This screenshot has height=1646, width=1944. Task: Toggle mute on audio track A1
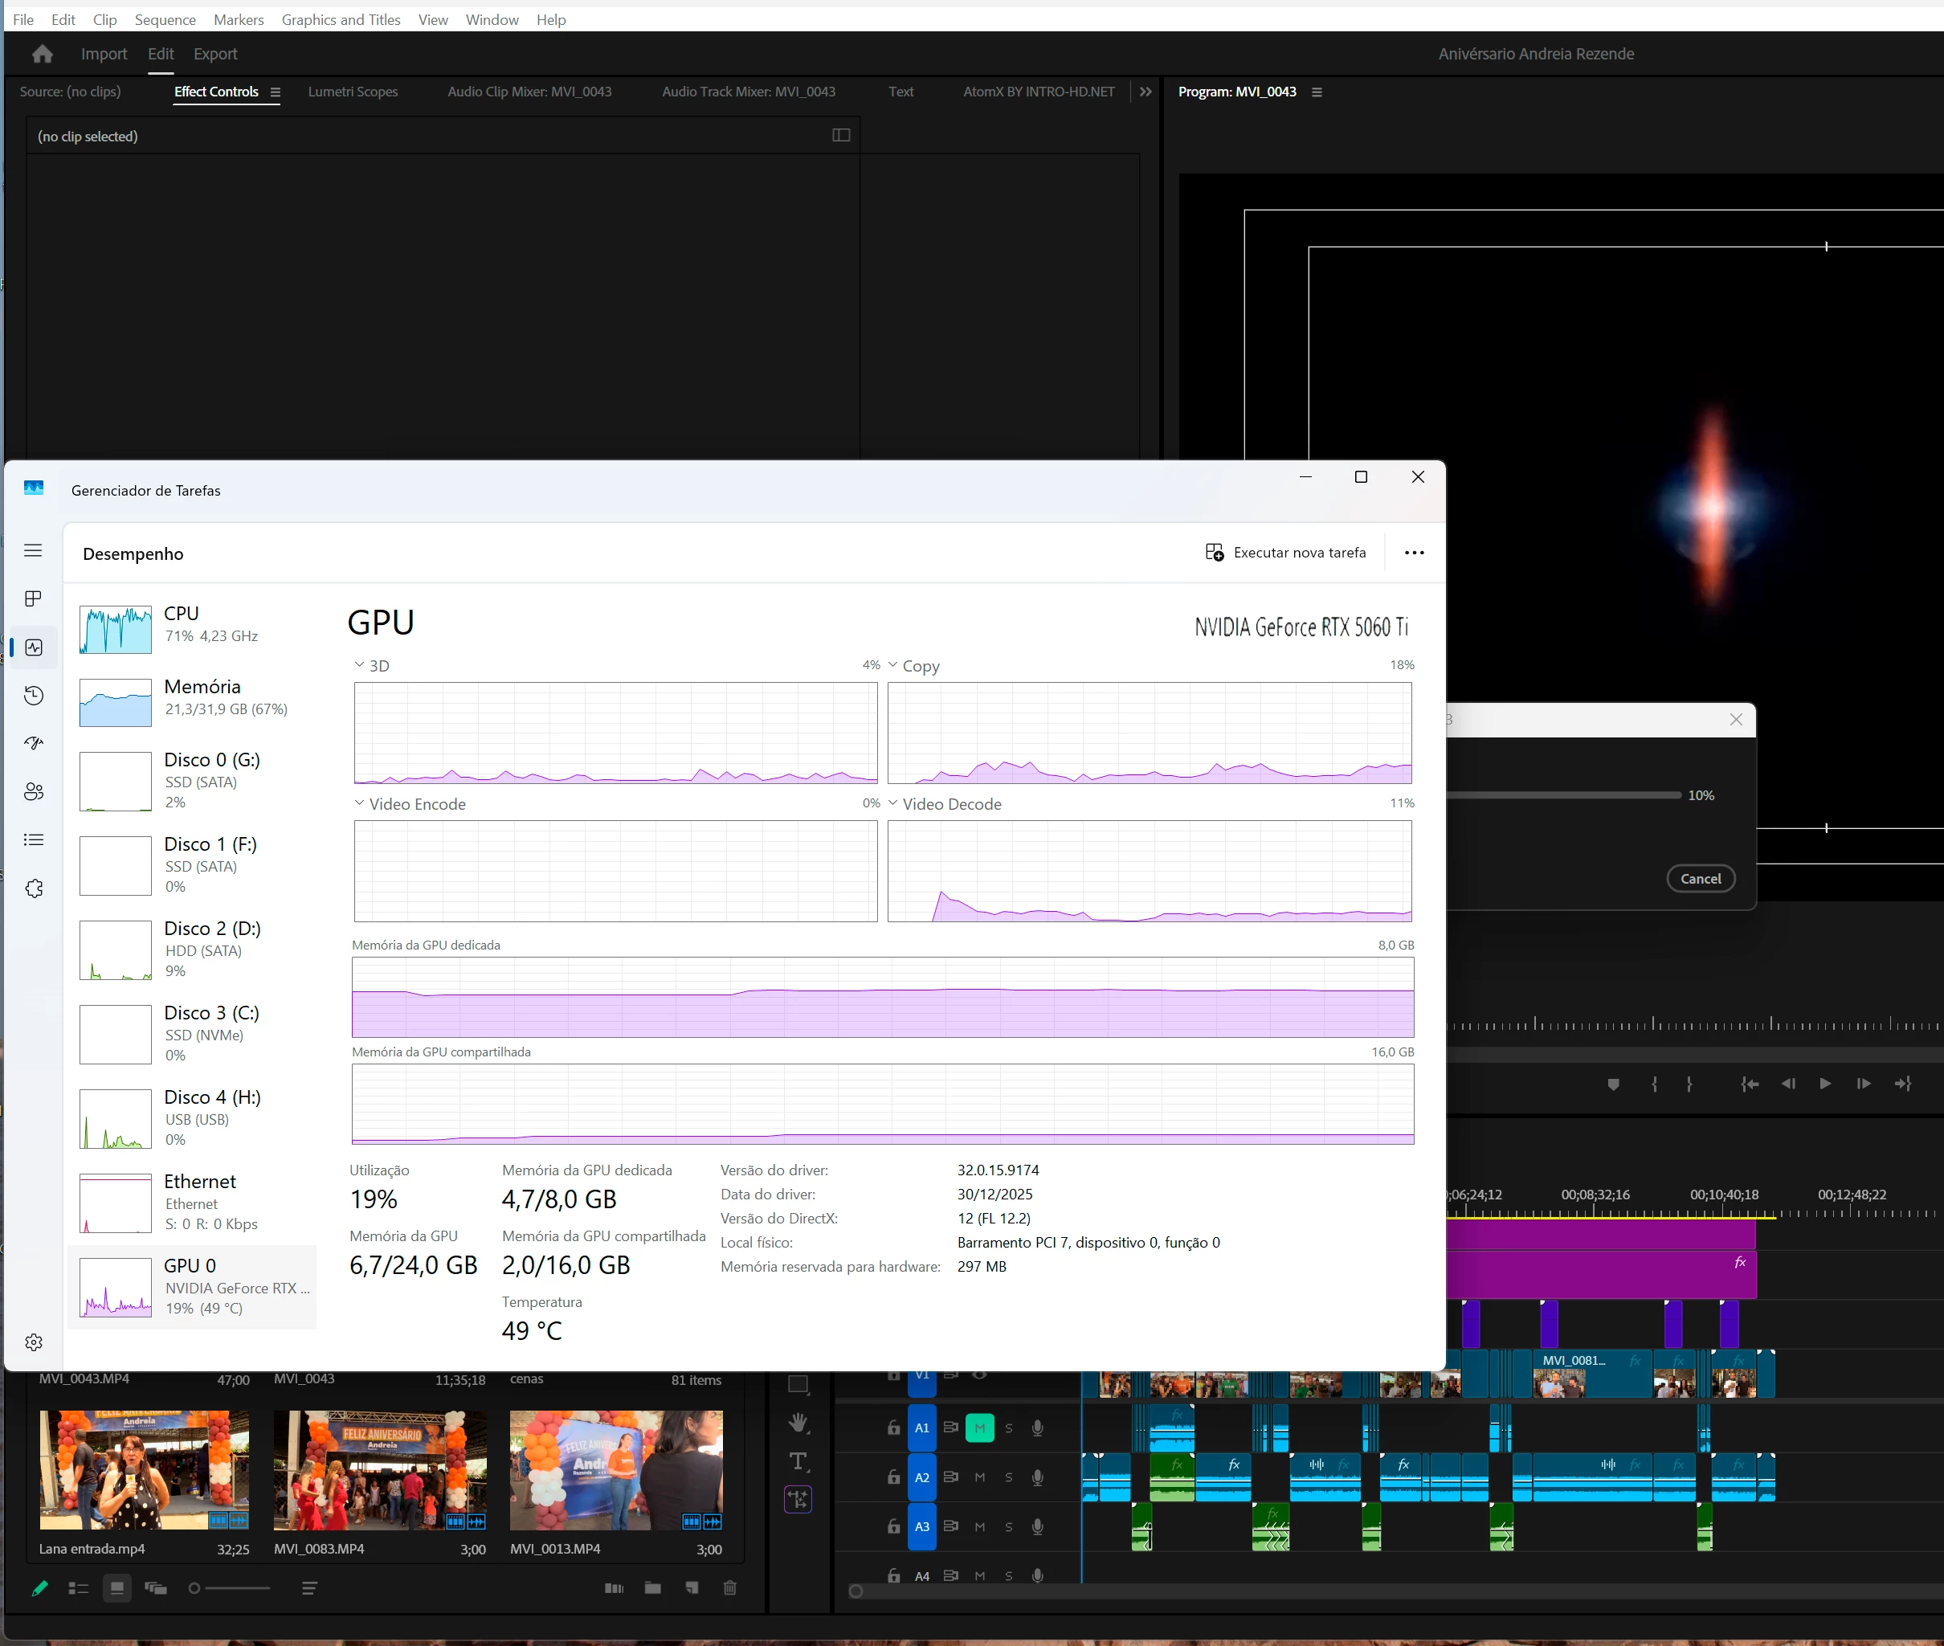tap(980, 1428)
